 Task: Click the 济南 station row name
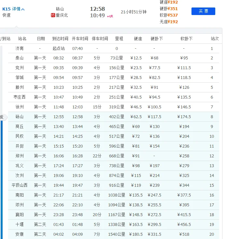point(20,48)
